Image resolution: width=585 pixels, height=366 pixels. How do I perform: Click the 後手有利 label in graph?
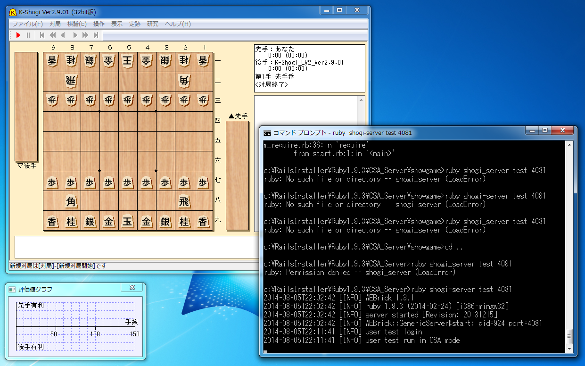(x=31, y=347)
